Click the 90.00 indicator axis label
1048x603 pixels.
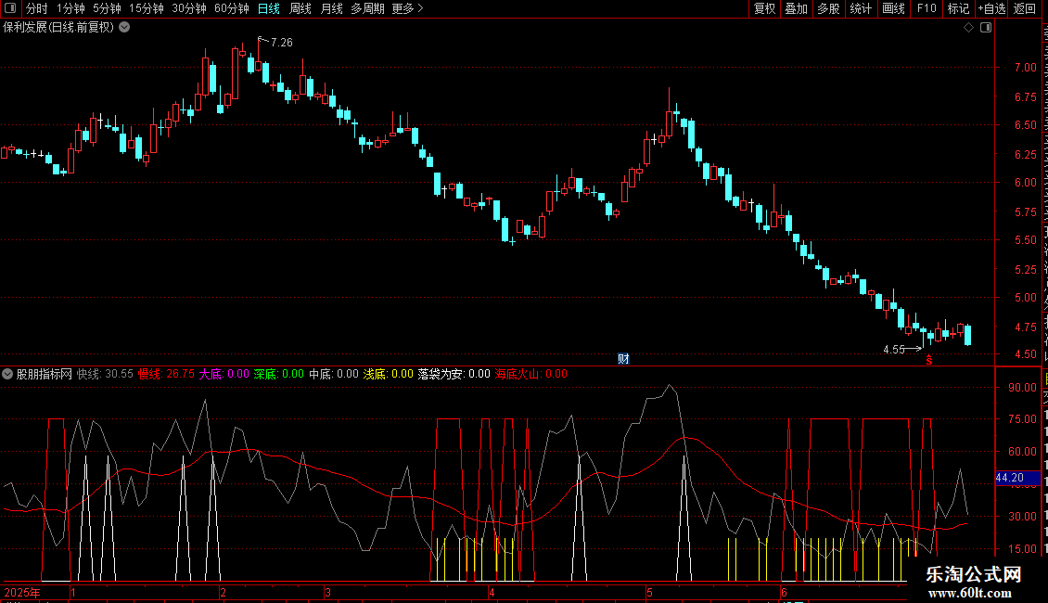click(1023, 387)
